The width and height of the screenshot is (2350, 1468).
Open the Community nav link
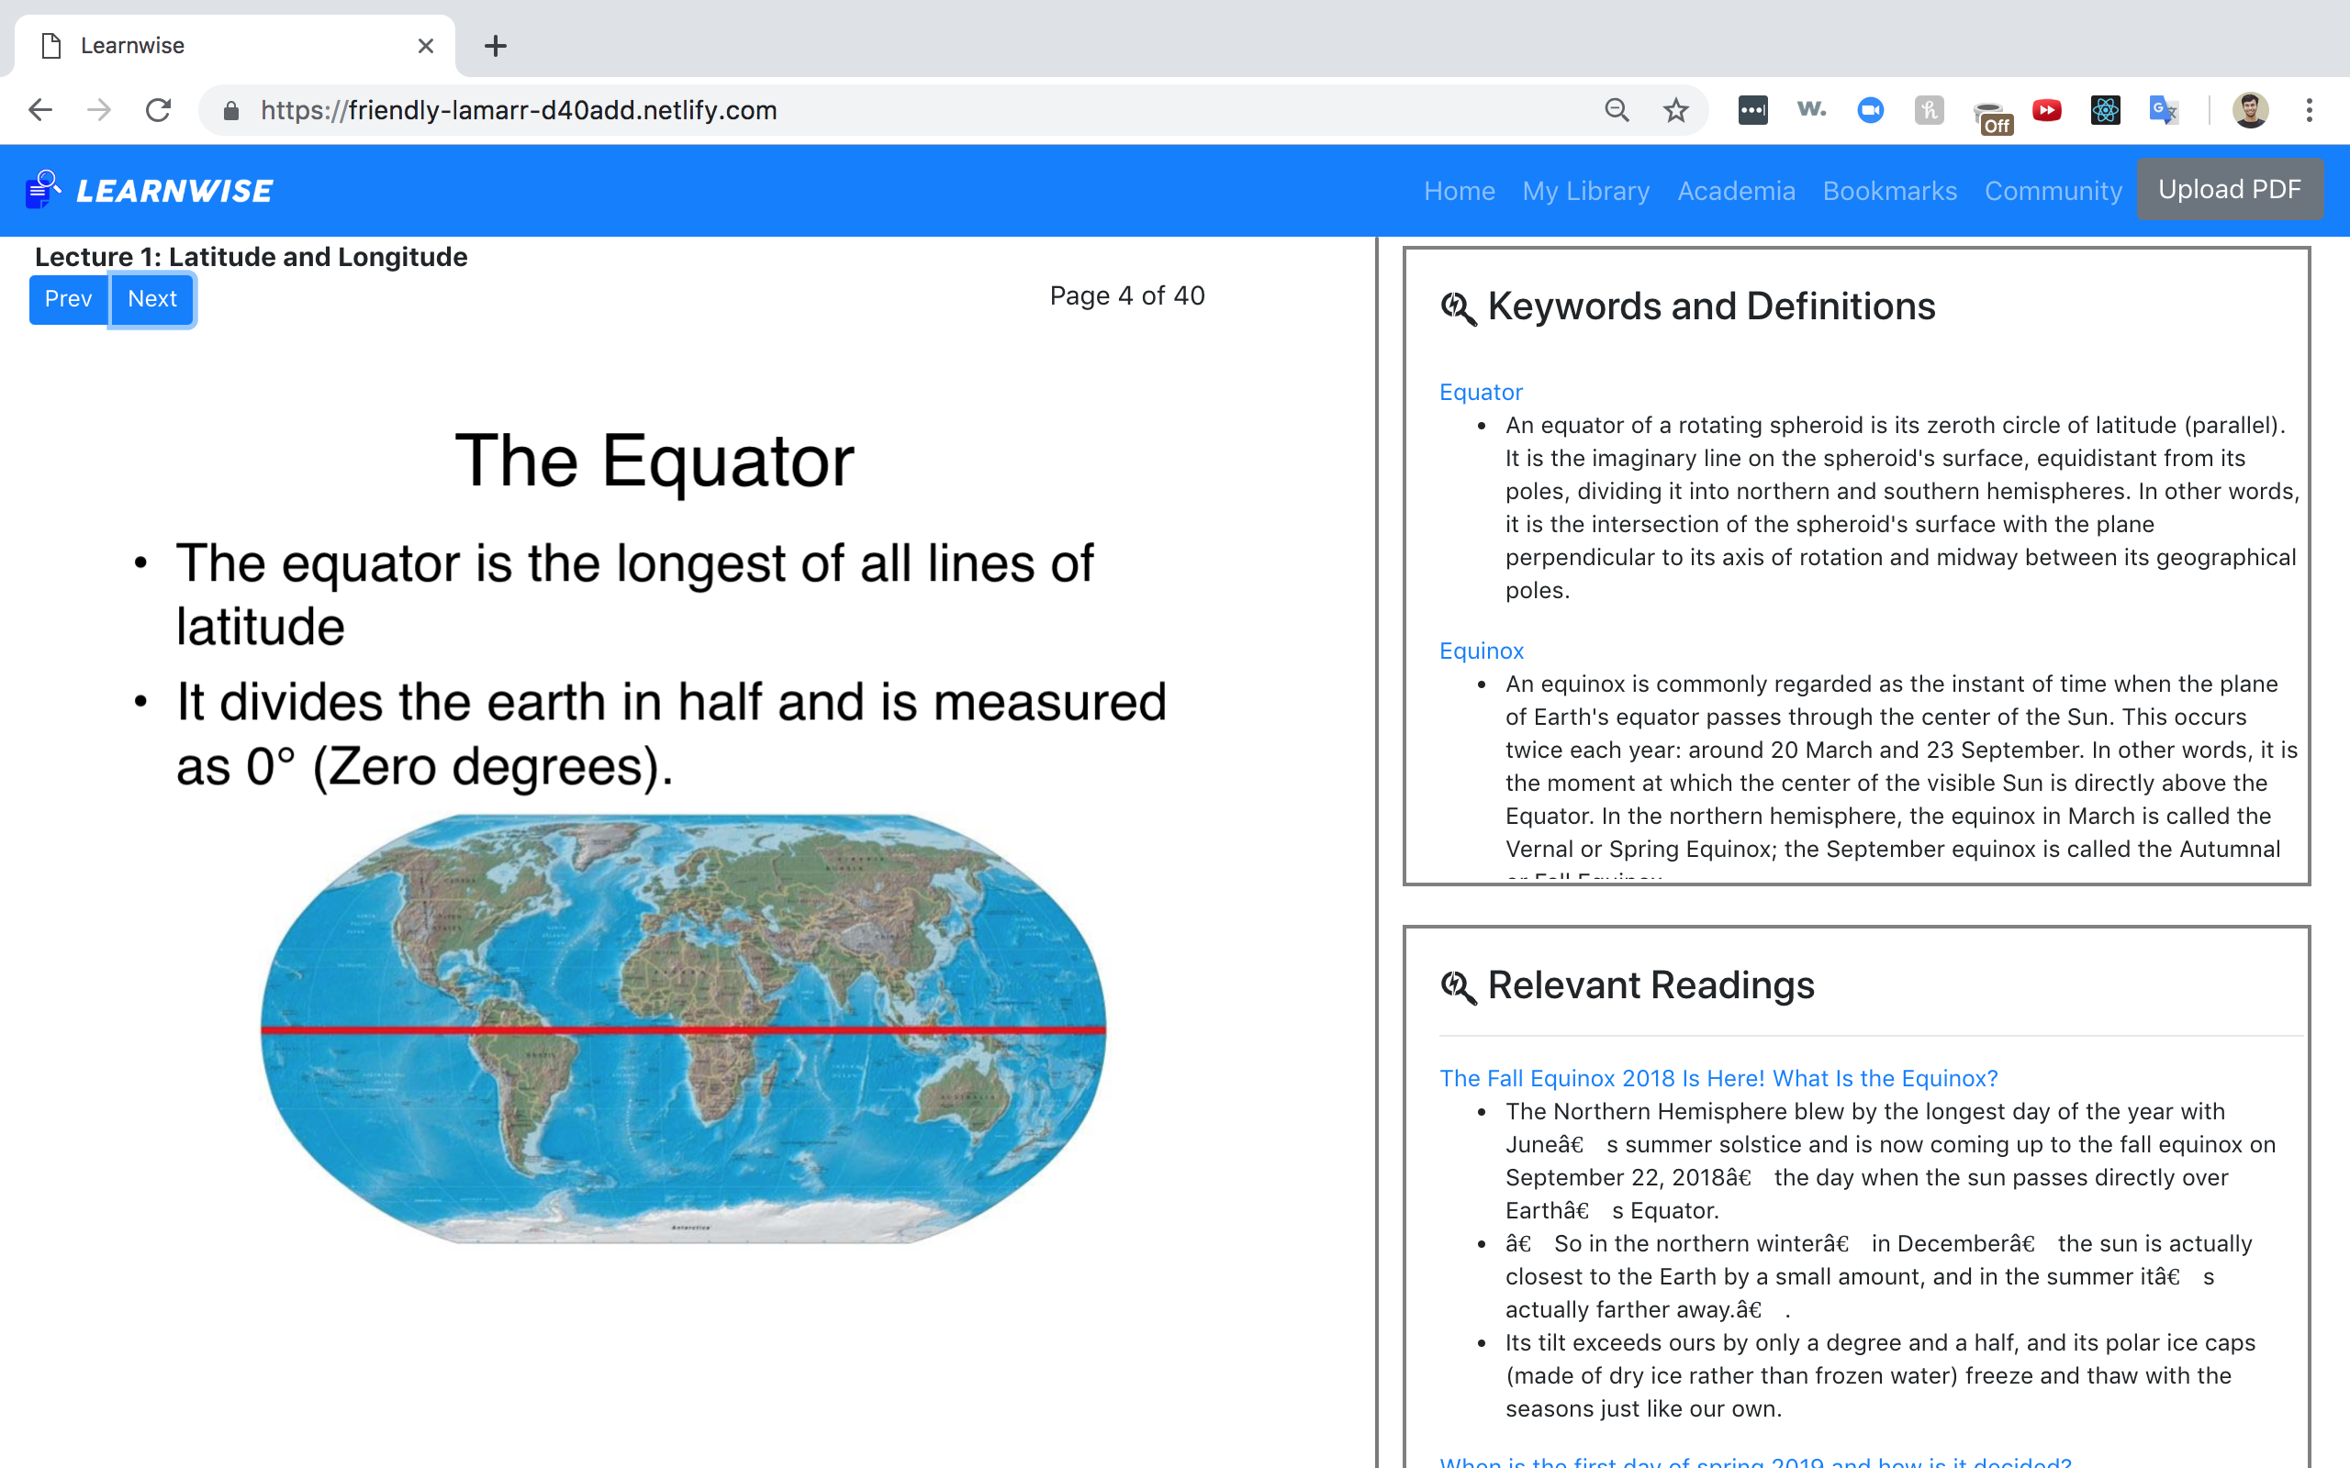(2053, 190)
